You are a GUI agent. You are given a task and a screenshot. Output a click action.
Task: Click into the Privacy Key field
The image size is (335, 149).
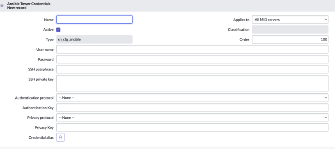point(192,127)
